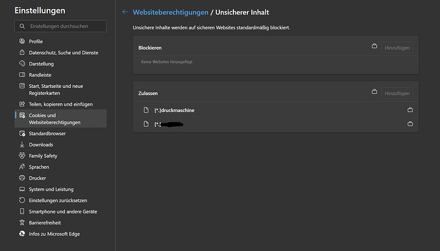This screenshot has width=440, height=251.
Task: Click the Family Safety icon
Action: point(22,155)
